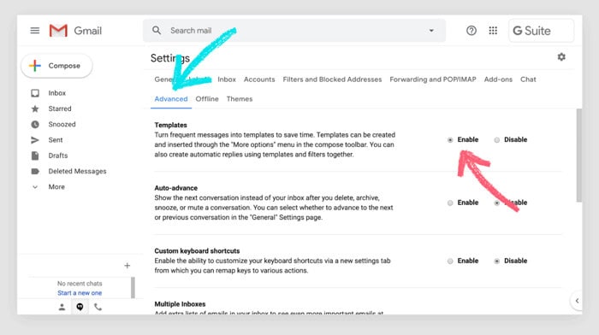The height and width of the screenshot is (335, 599).
Task: Click the Templates heading text
Action: (x=171, y=125)
